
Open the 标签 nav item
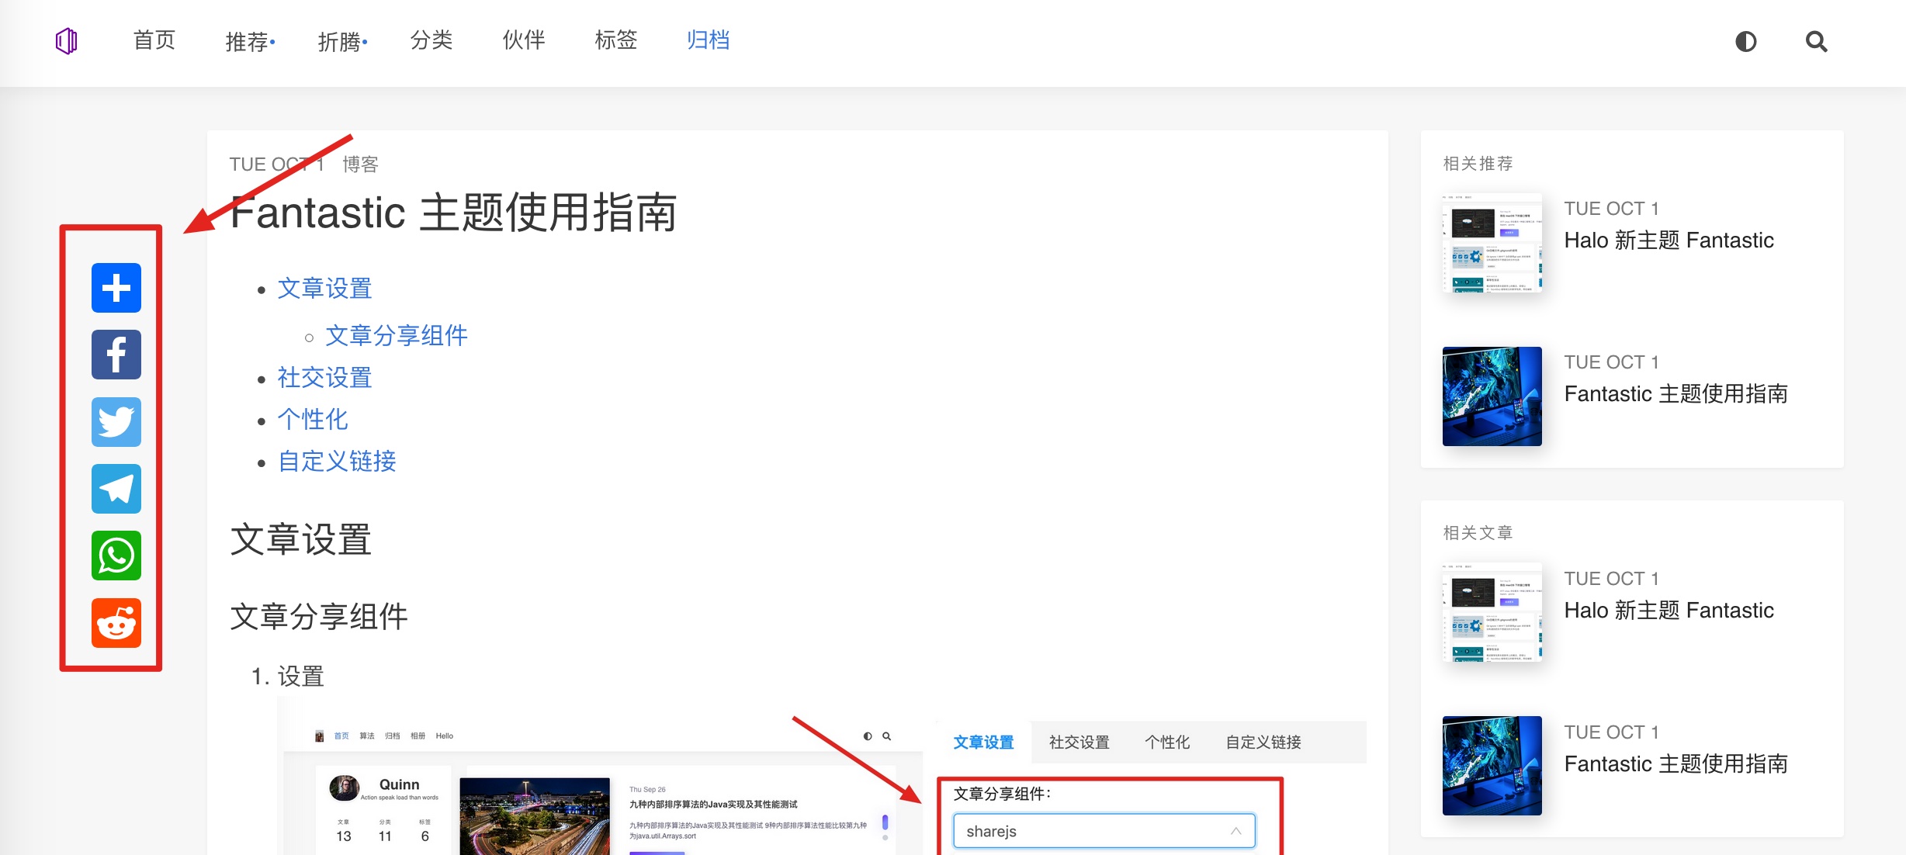click(x=616, y=40)
